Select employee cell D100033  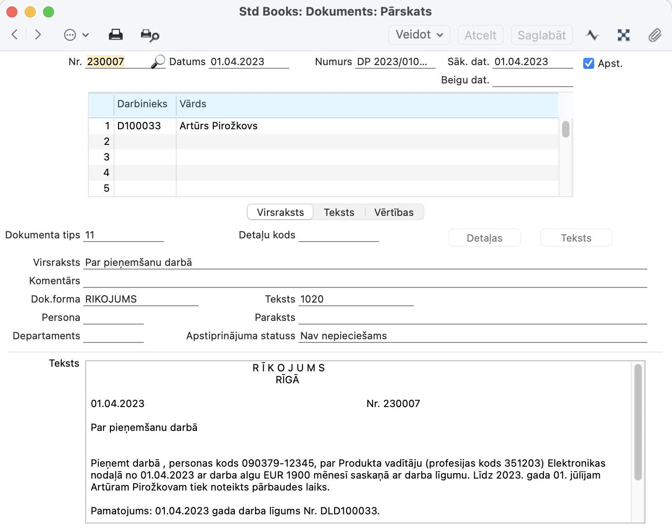[145, 126]
